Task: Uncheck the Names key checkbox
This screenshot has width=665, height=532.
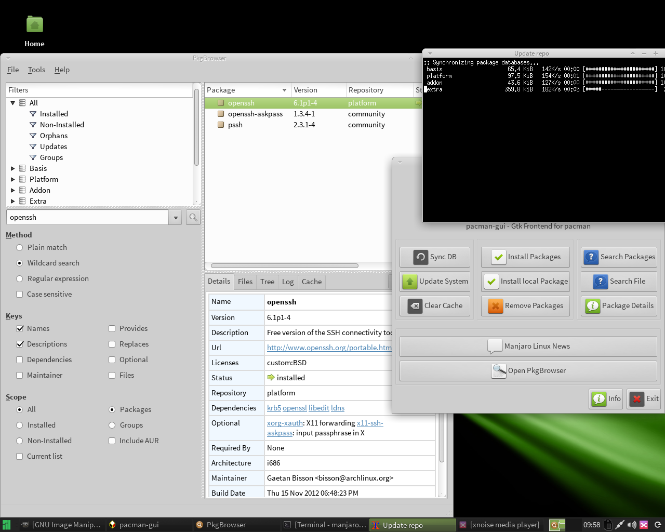Action: 20,328
